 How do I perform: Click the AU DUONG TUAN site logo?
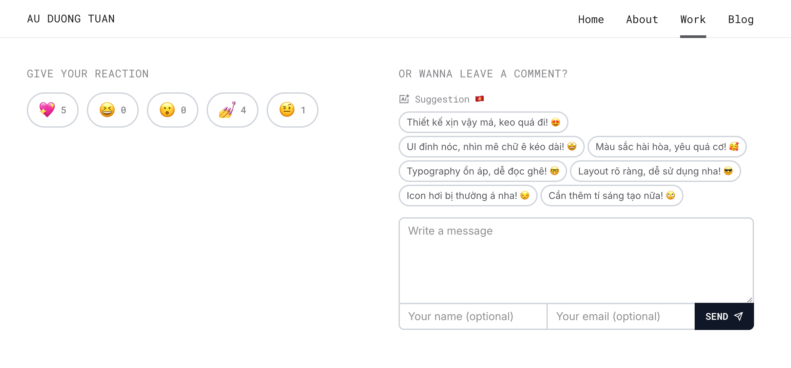[71, 19]
